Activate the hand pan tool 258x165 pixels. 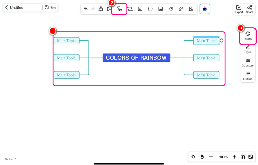pyautogui.click(x=202, y=157)
